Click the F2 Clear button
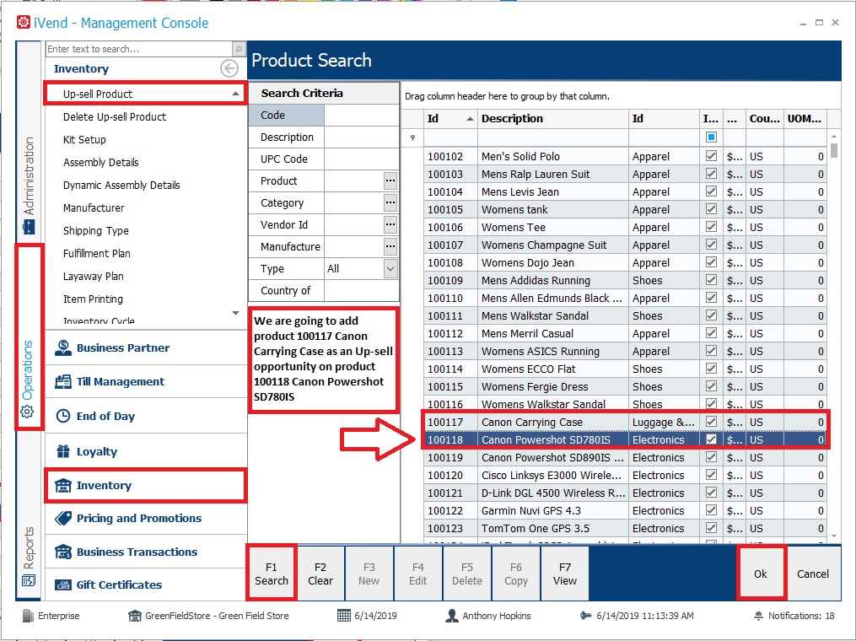This screenshot has width=856, height=641. pyautogui.click(x=320, y=574)
